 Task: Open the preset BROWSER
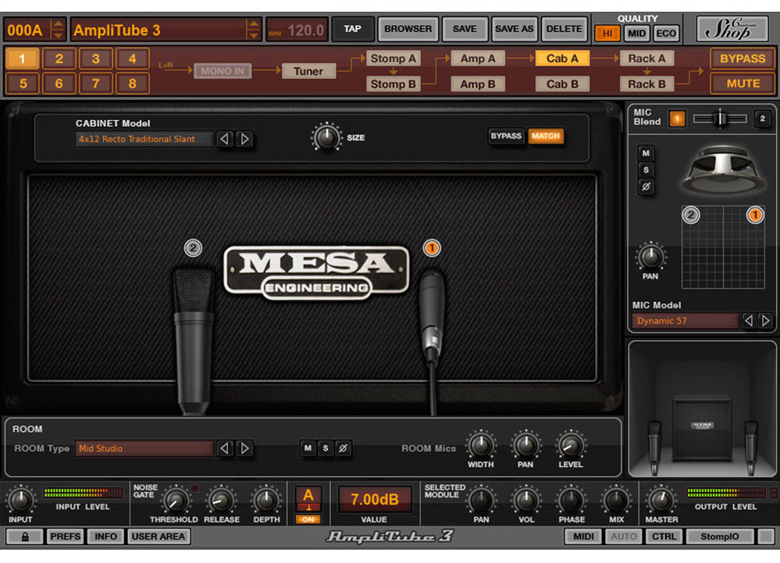[408, 29]
